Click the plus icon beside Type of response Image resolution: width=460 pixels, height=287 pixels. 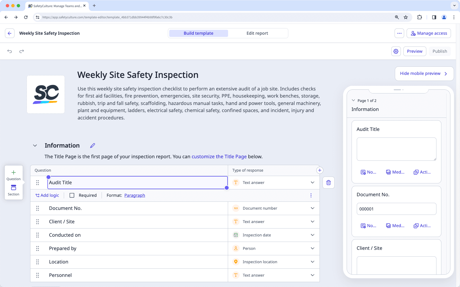point(320,170)
